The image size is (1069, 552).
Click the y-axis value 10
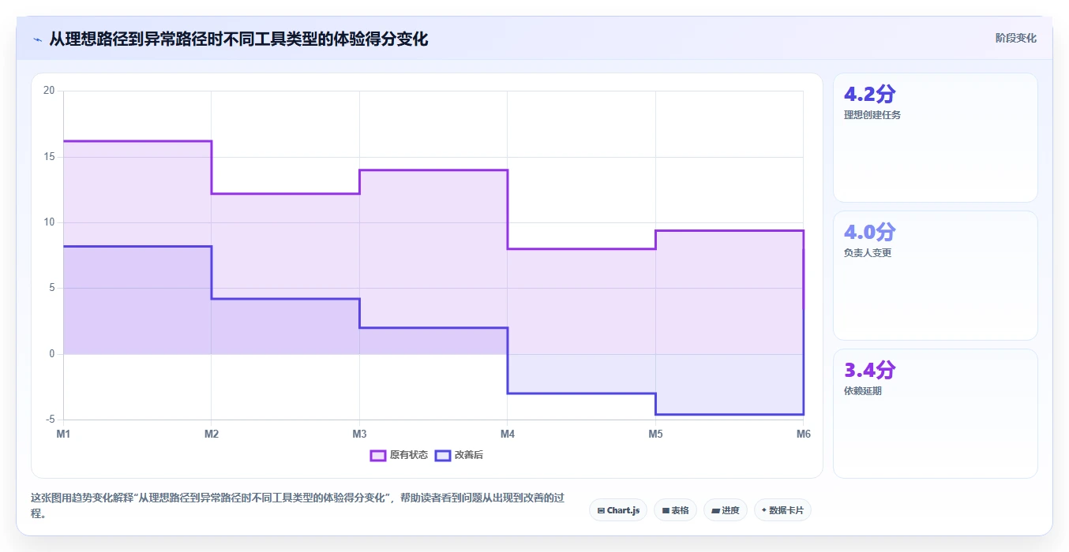point(49,222)
